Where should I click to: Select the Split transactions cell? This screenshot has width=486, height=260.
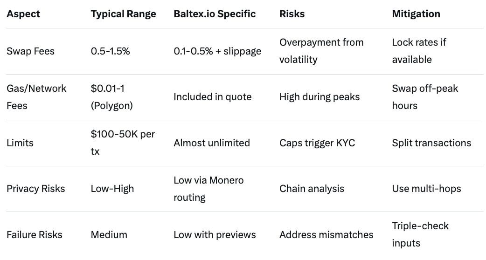point(431,143)
